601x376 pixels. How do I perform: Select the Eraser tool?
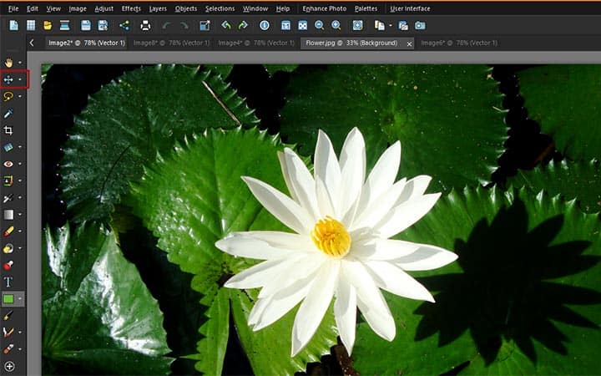[8, 231]
